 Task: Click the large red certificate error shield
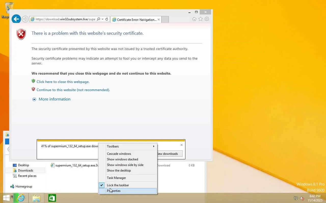21,34
